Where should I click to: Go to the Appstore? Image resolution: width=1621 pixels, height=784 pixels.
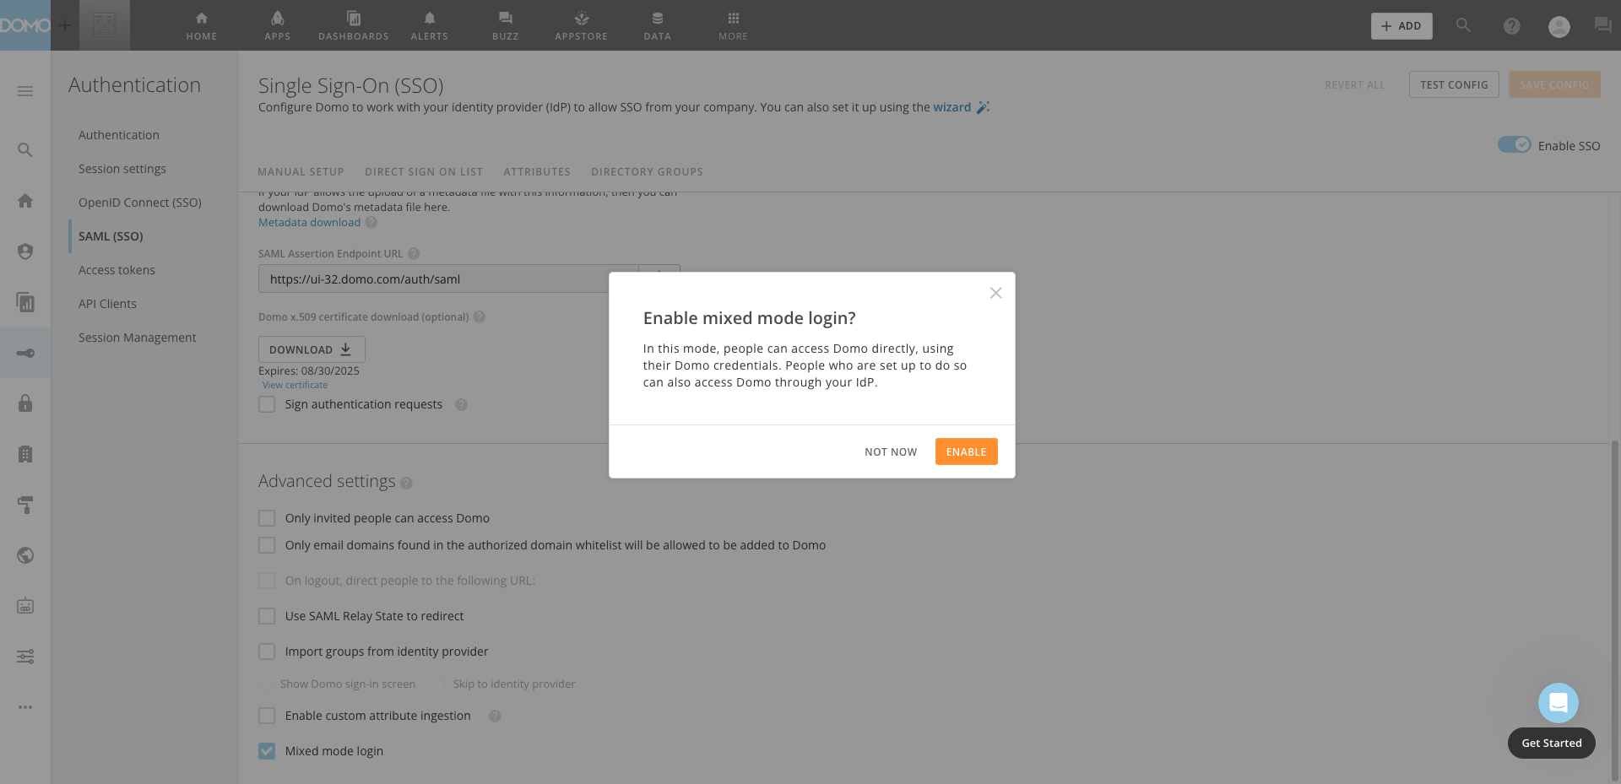pos(581,25)
